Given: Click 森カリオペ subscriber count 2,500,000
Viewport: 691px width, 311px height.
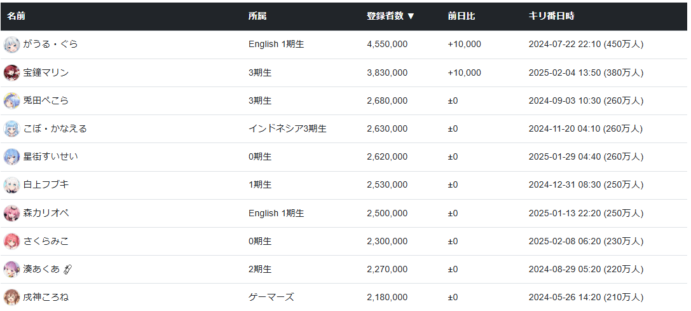Looking at the screenshot, I should [387, 213].
